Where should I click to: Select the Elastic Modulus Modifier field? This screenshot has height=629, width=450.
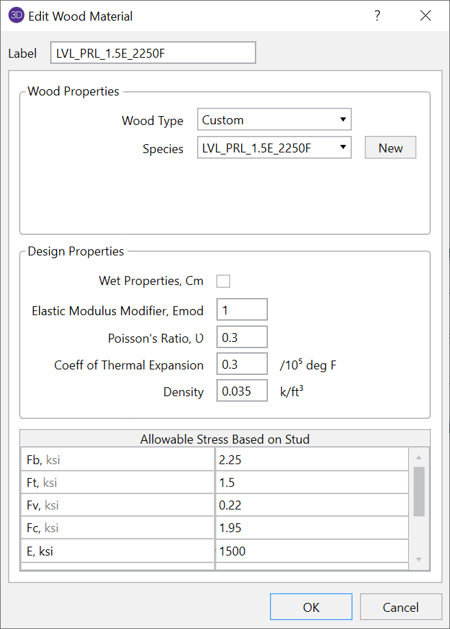241,310
